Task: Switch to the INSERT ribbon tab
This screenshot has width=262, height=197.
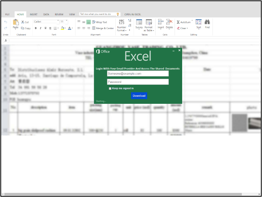Action: tap(34, 14)
